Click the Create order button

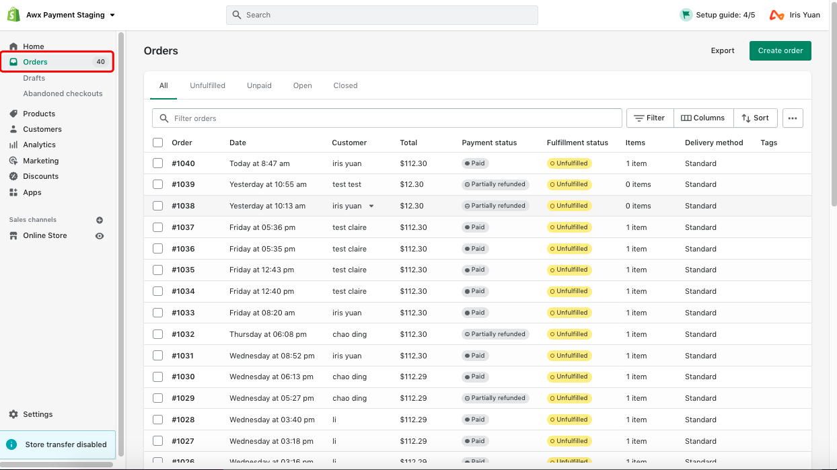tap(780, 50)
